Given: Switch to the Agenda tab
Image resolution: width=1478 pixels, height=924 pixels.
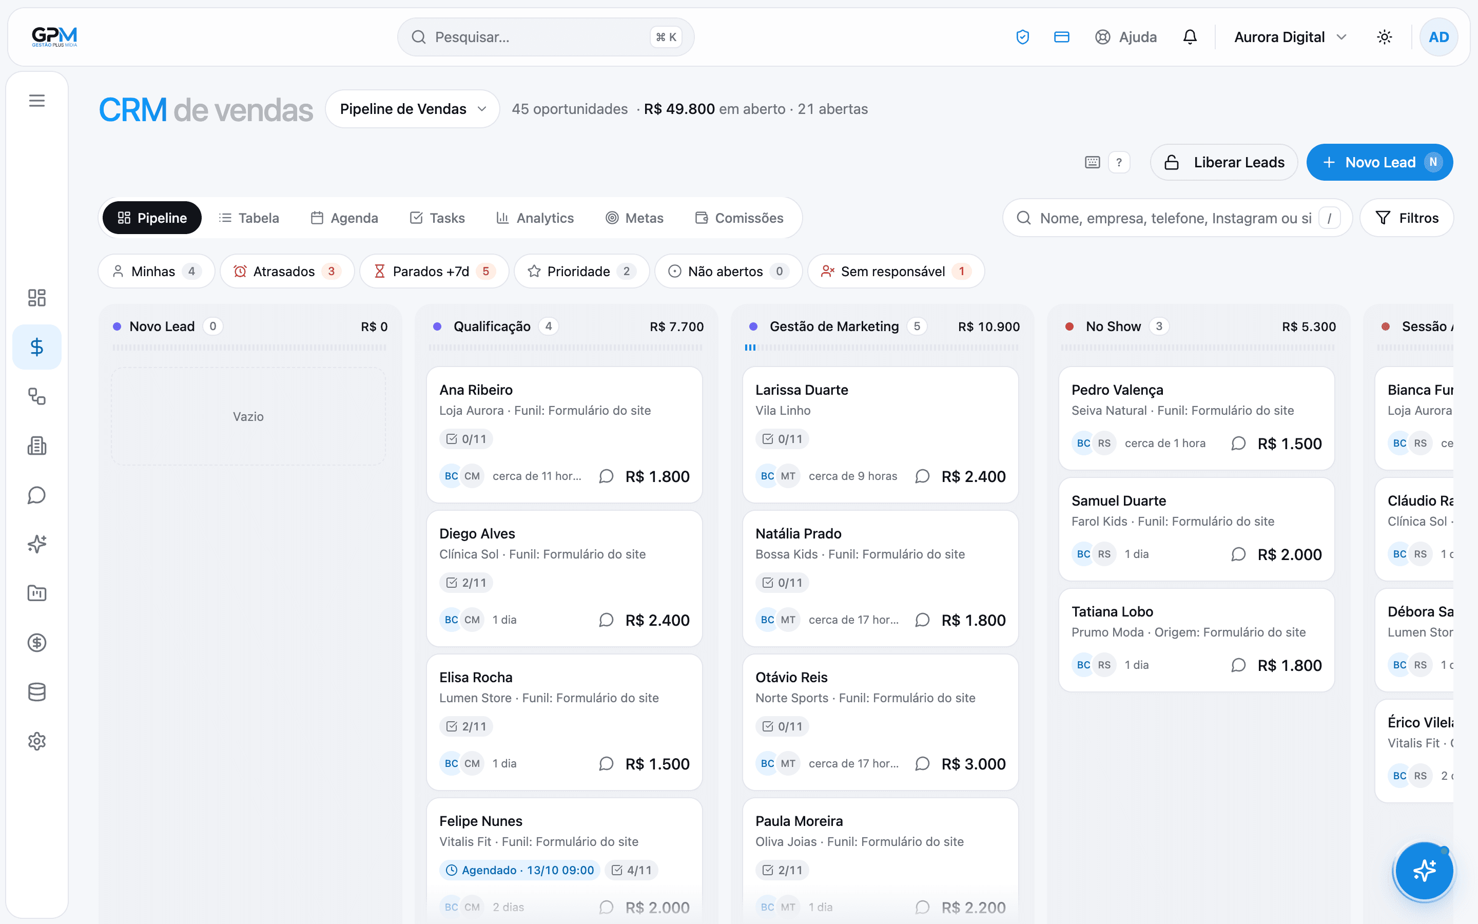Looking at the screenshot, I should pyautogui.click(x=344, y=218).
